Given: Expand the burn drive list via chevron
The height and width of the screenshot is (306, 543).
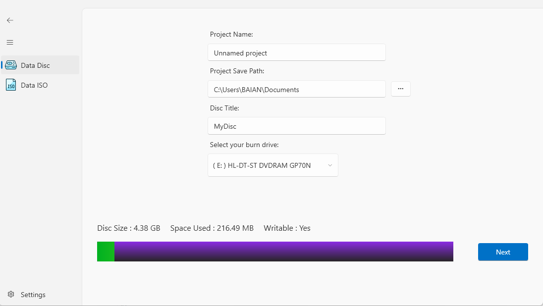Looking at the screenshot, I should (x=330, y=165).
